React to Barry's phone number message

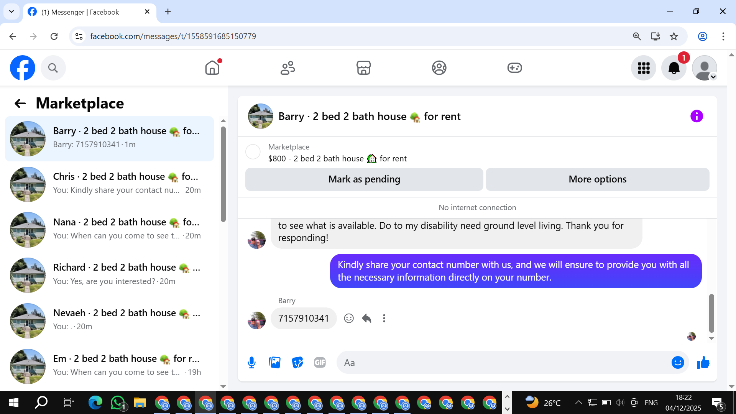coord(348,318)
